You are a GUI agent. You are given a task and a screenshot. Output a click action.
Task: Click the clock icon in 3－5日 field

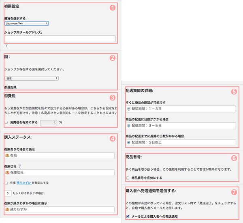[x=129, y=126]
